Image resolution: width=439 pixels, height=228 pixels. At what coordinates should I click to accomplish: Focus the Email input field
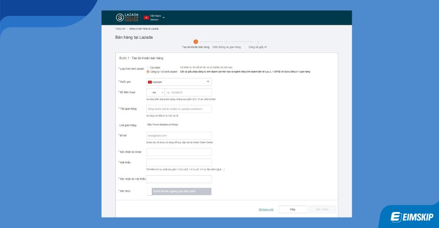click(179, 135)
